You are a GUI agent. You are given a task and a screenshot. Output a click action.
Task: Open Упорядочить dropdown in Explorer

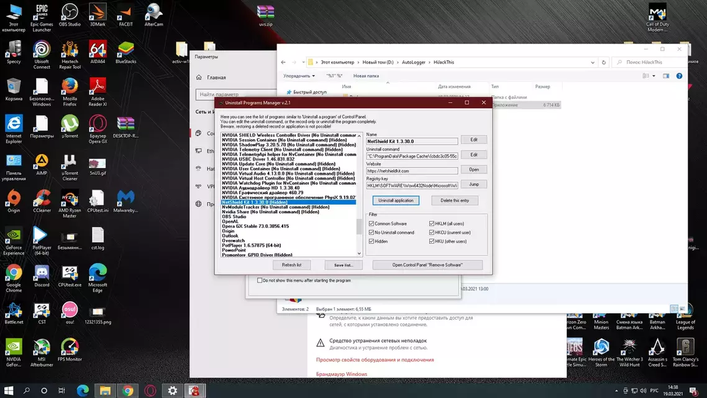(299, 76)
